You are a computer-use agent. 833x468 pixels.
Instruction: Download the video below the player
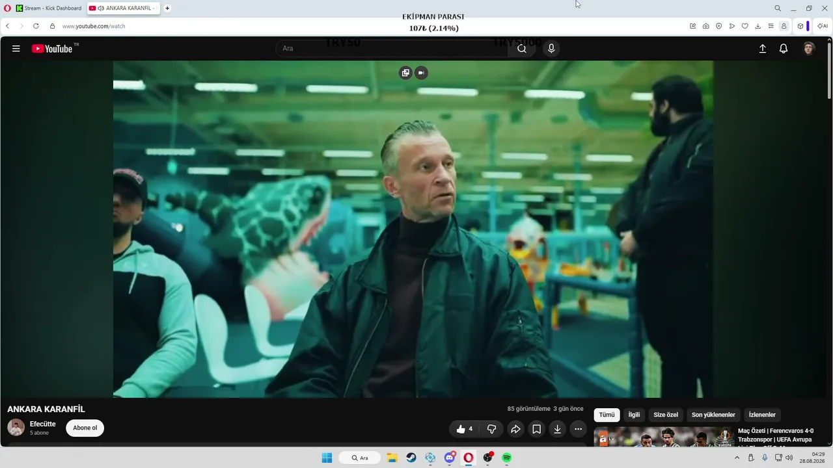coord(557,429)
